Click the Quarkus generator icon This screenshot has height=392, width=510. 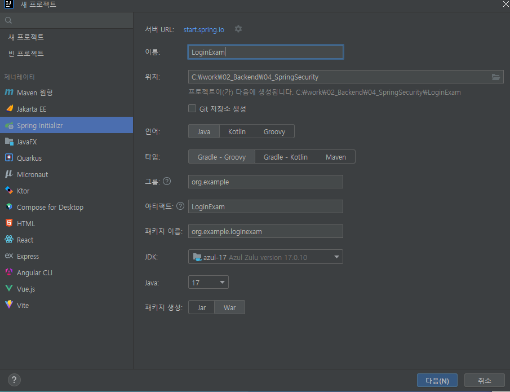click(9, 158)
